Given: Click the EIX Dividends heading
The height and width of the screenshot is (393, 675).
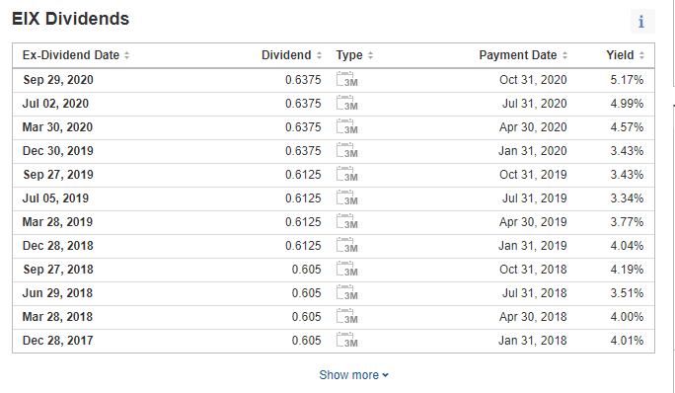Looking at the screenshot, I should pos(71,19).
